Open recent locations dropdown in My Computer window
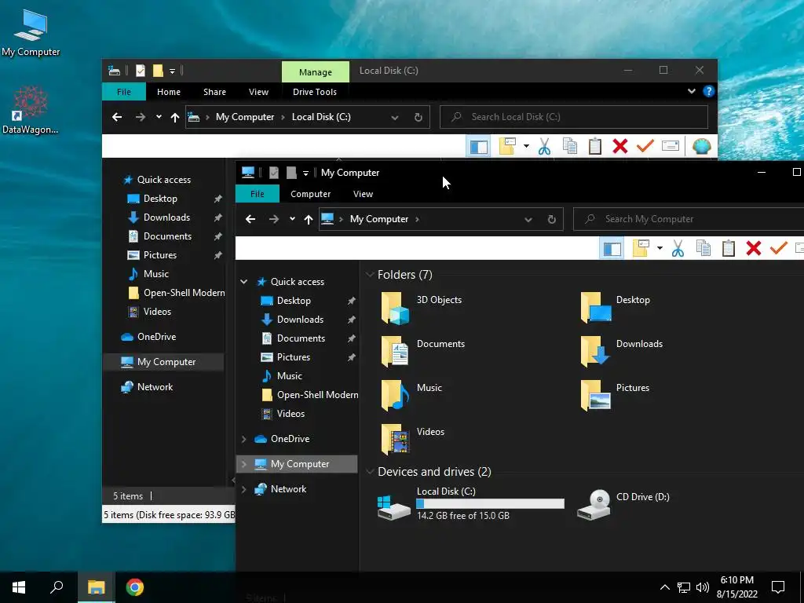The height and width of the screenshot is (603, 804). click(x=292, y=219)
